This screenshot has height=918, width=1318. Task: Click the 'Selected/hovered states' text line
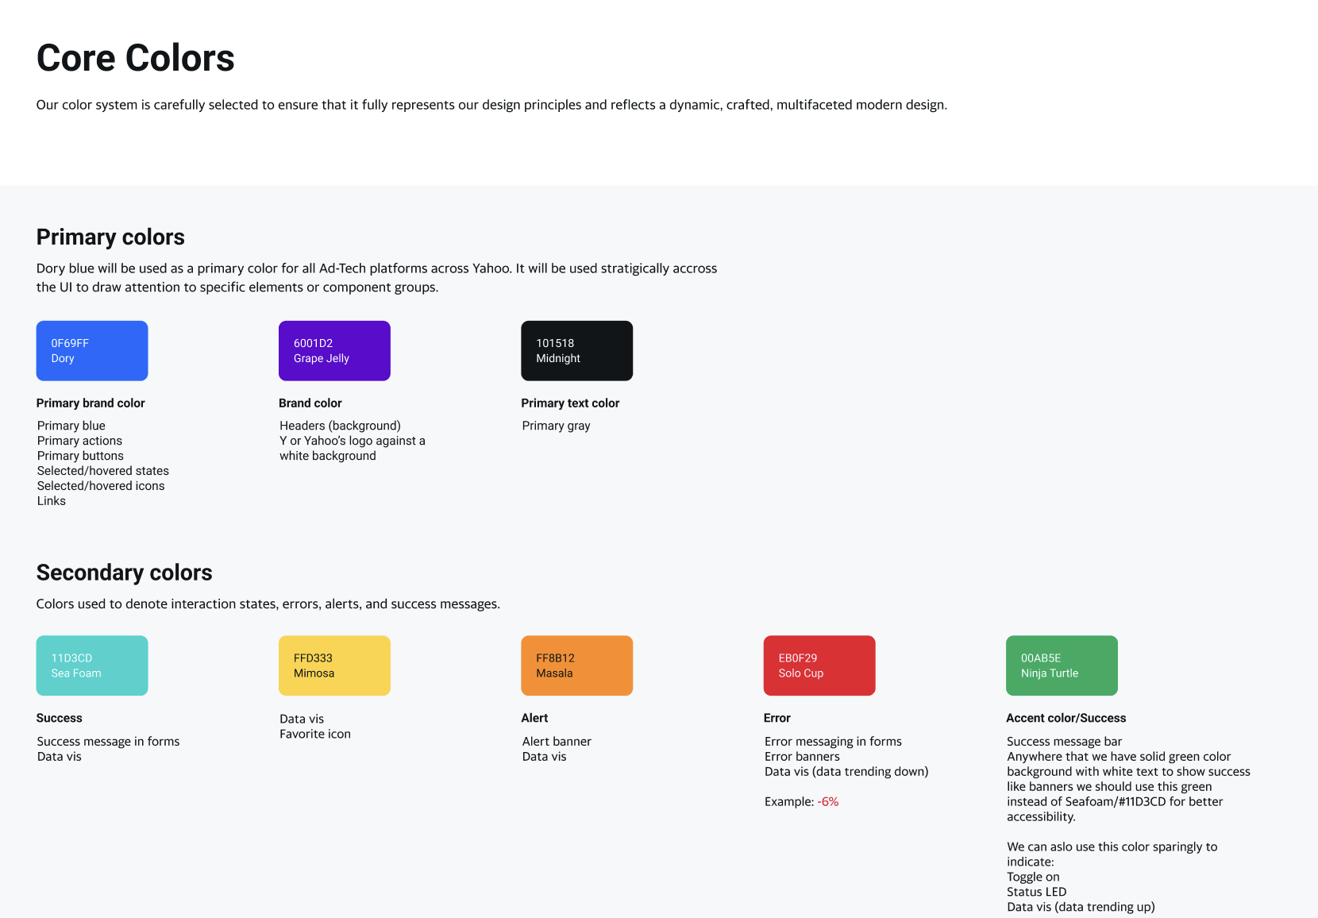[103, 471]
